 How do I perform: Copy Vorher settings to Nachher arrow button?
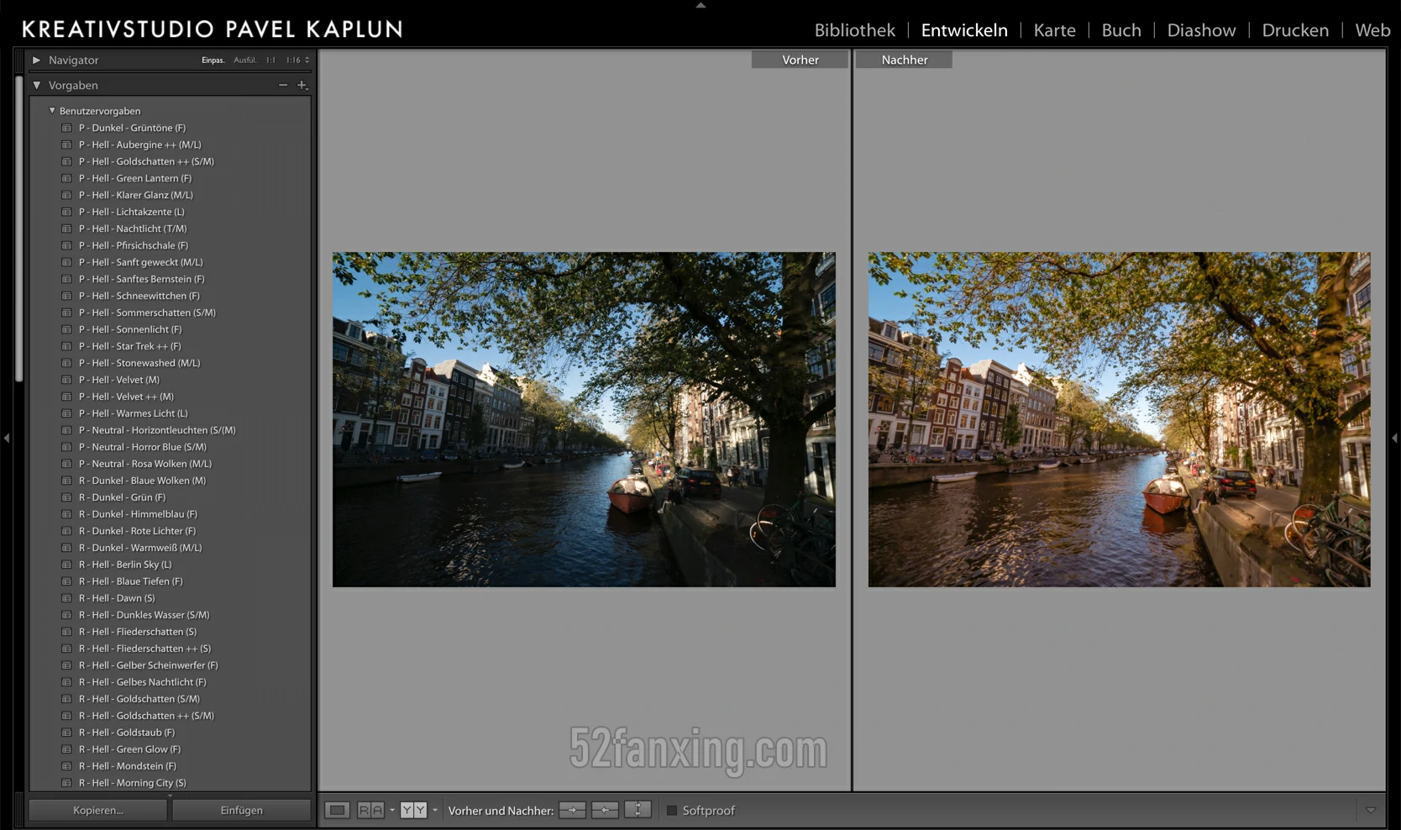coord(572,810)
